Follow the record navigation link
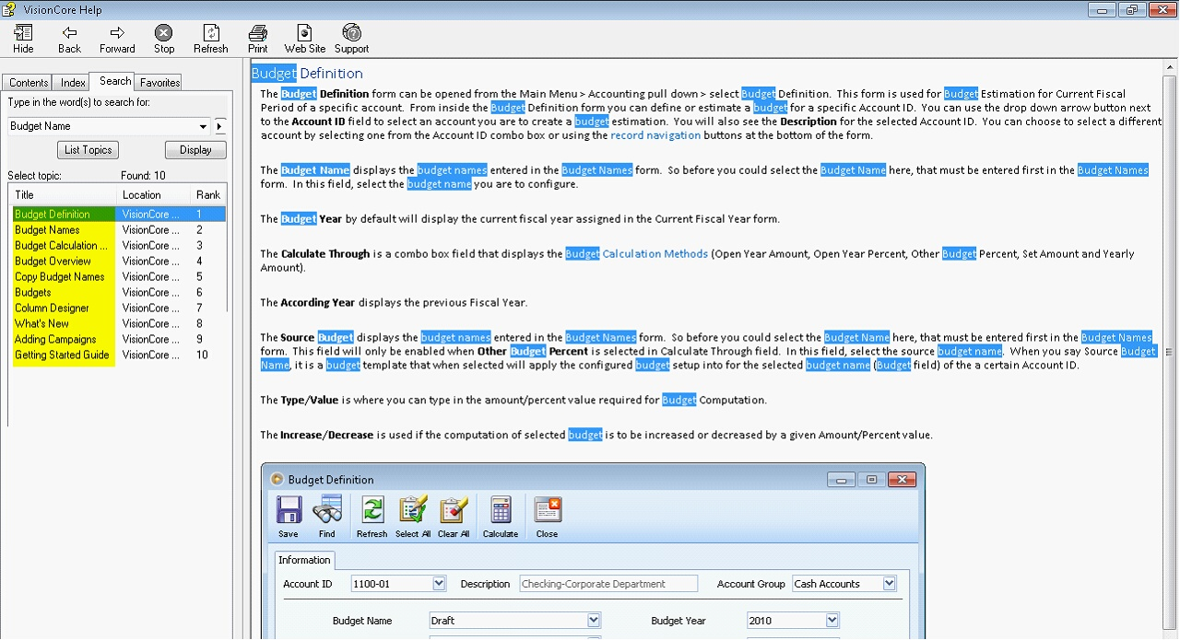The image size is (1180, 640). 655,135
